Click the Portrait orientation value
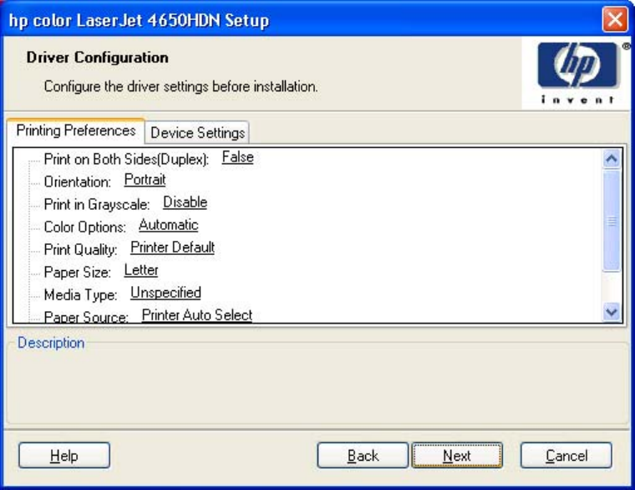The width and height of the screenshot is (635, 490). (145, 180)
